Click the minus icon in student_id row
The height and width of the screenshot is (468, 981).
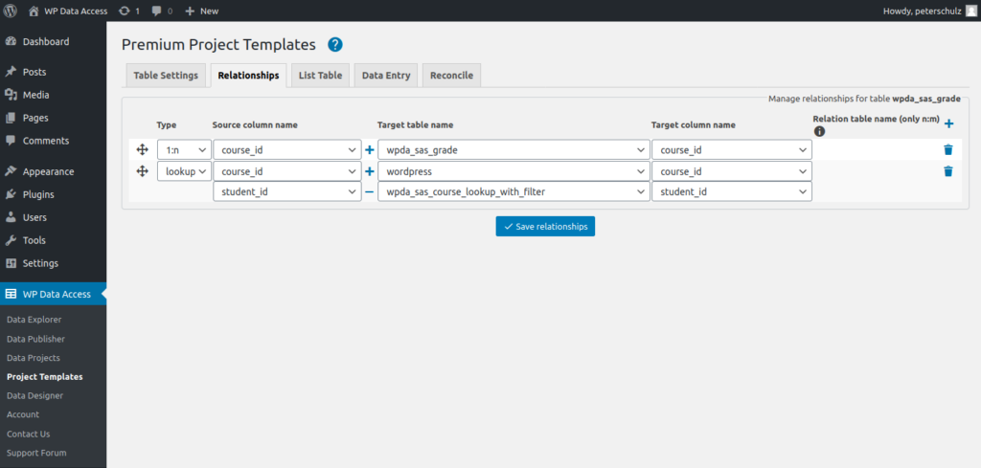pos(369,191)
